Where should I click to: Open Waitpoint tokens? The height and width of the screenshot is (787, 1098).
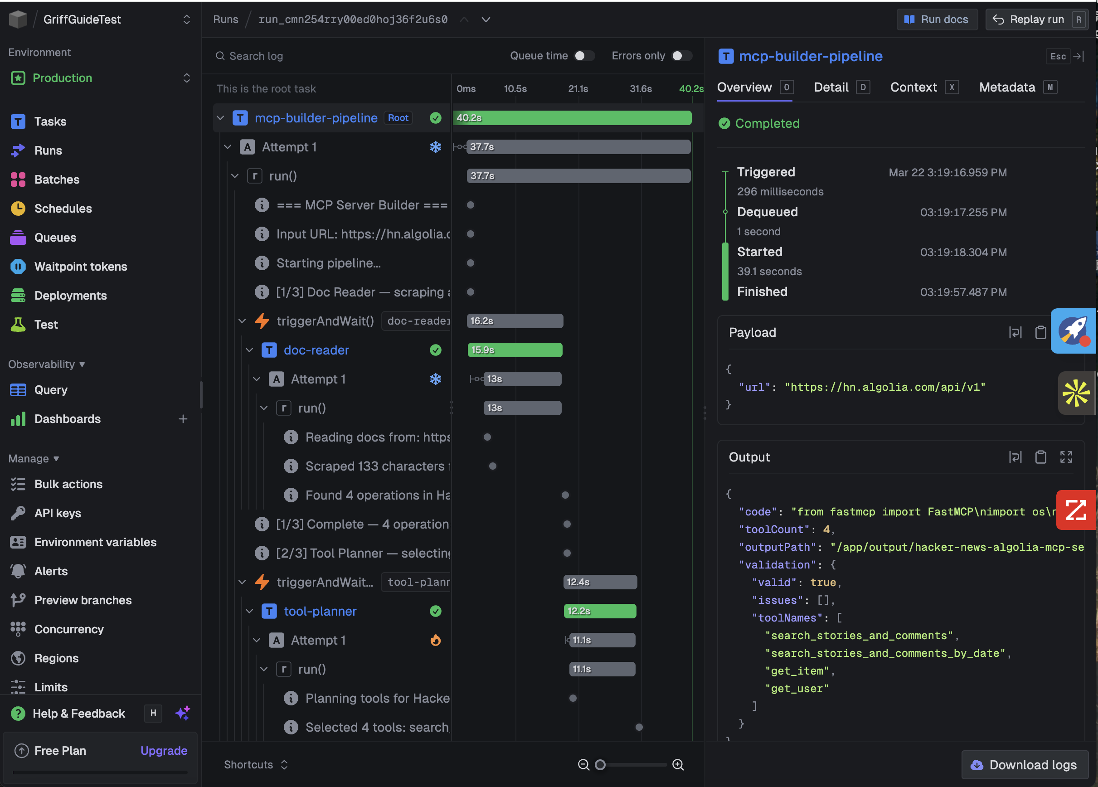(80, 266)
